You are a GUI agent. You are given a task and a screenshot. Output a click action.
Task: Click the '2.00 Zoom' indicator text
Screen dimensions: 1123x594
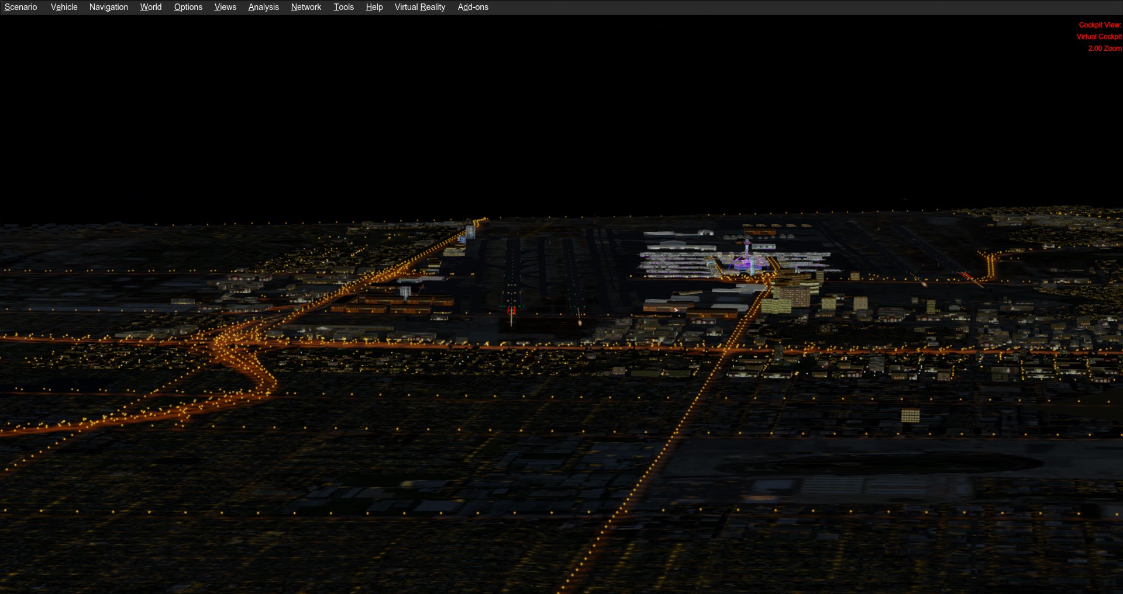[x=1104, y=48]
